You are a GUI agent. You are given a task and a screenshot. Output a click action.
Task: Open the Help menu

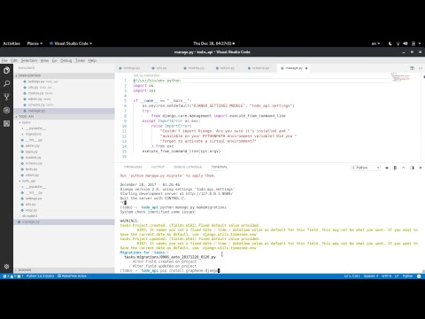(92, 60)
